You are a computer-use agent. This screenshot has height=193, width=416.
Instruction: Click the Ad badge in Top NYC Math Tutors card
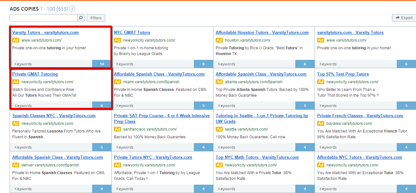[219, 165]
